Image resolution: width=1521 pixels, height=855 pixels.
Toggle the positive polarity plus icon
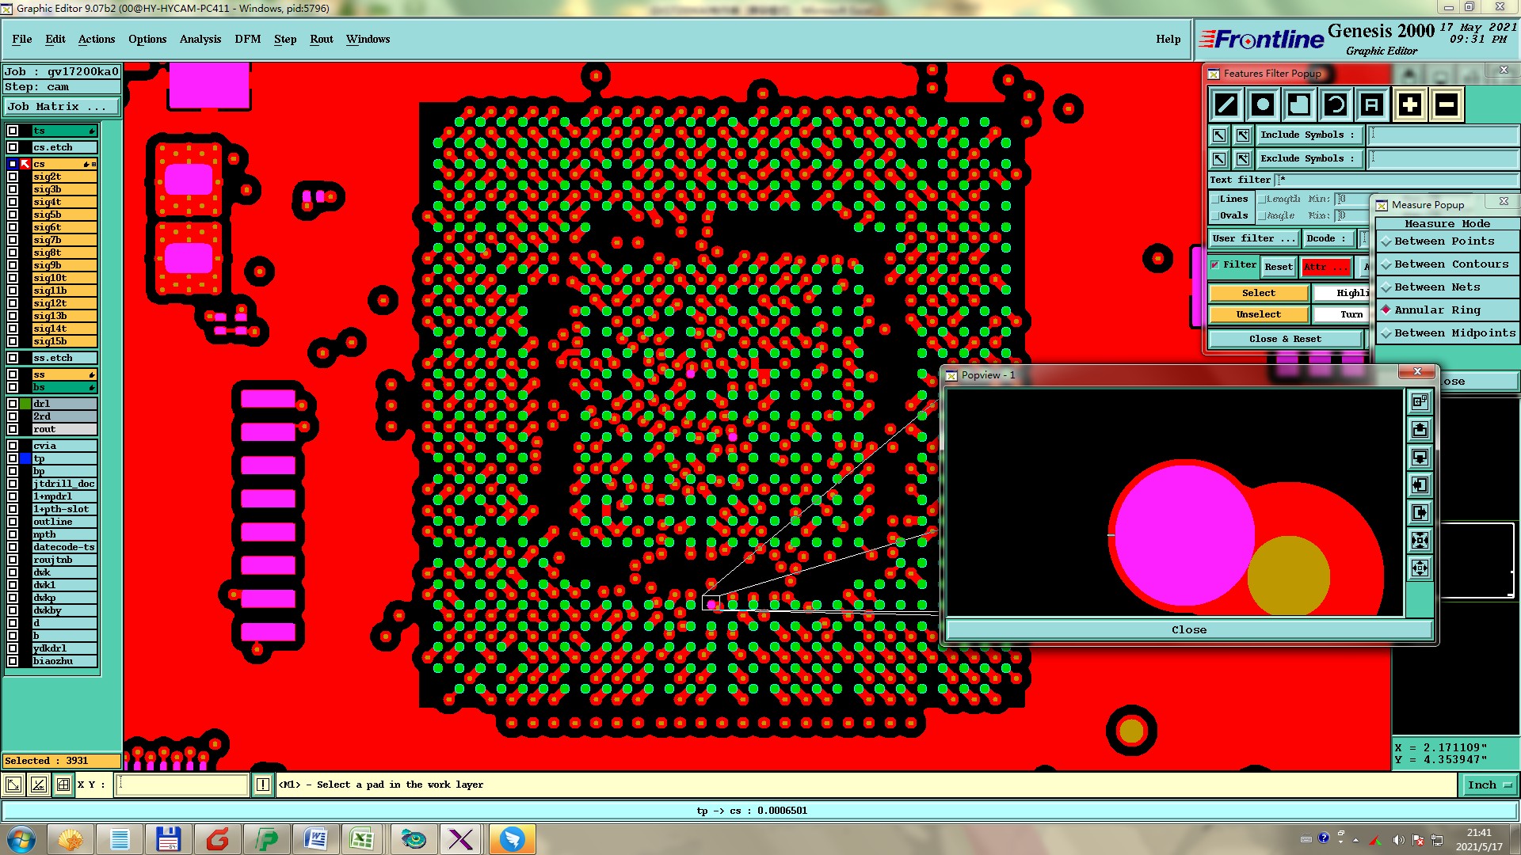[x=1409, y=104]
